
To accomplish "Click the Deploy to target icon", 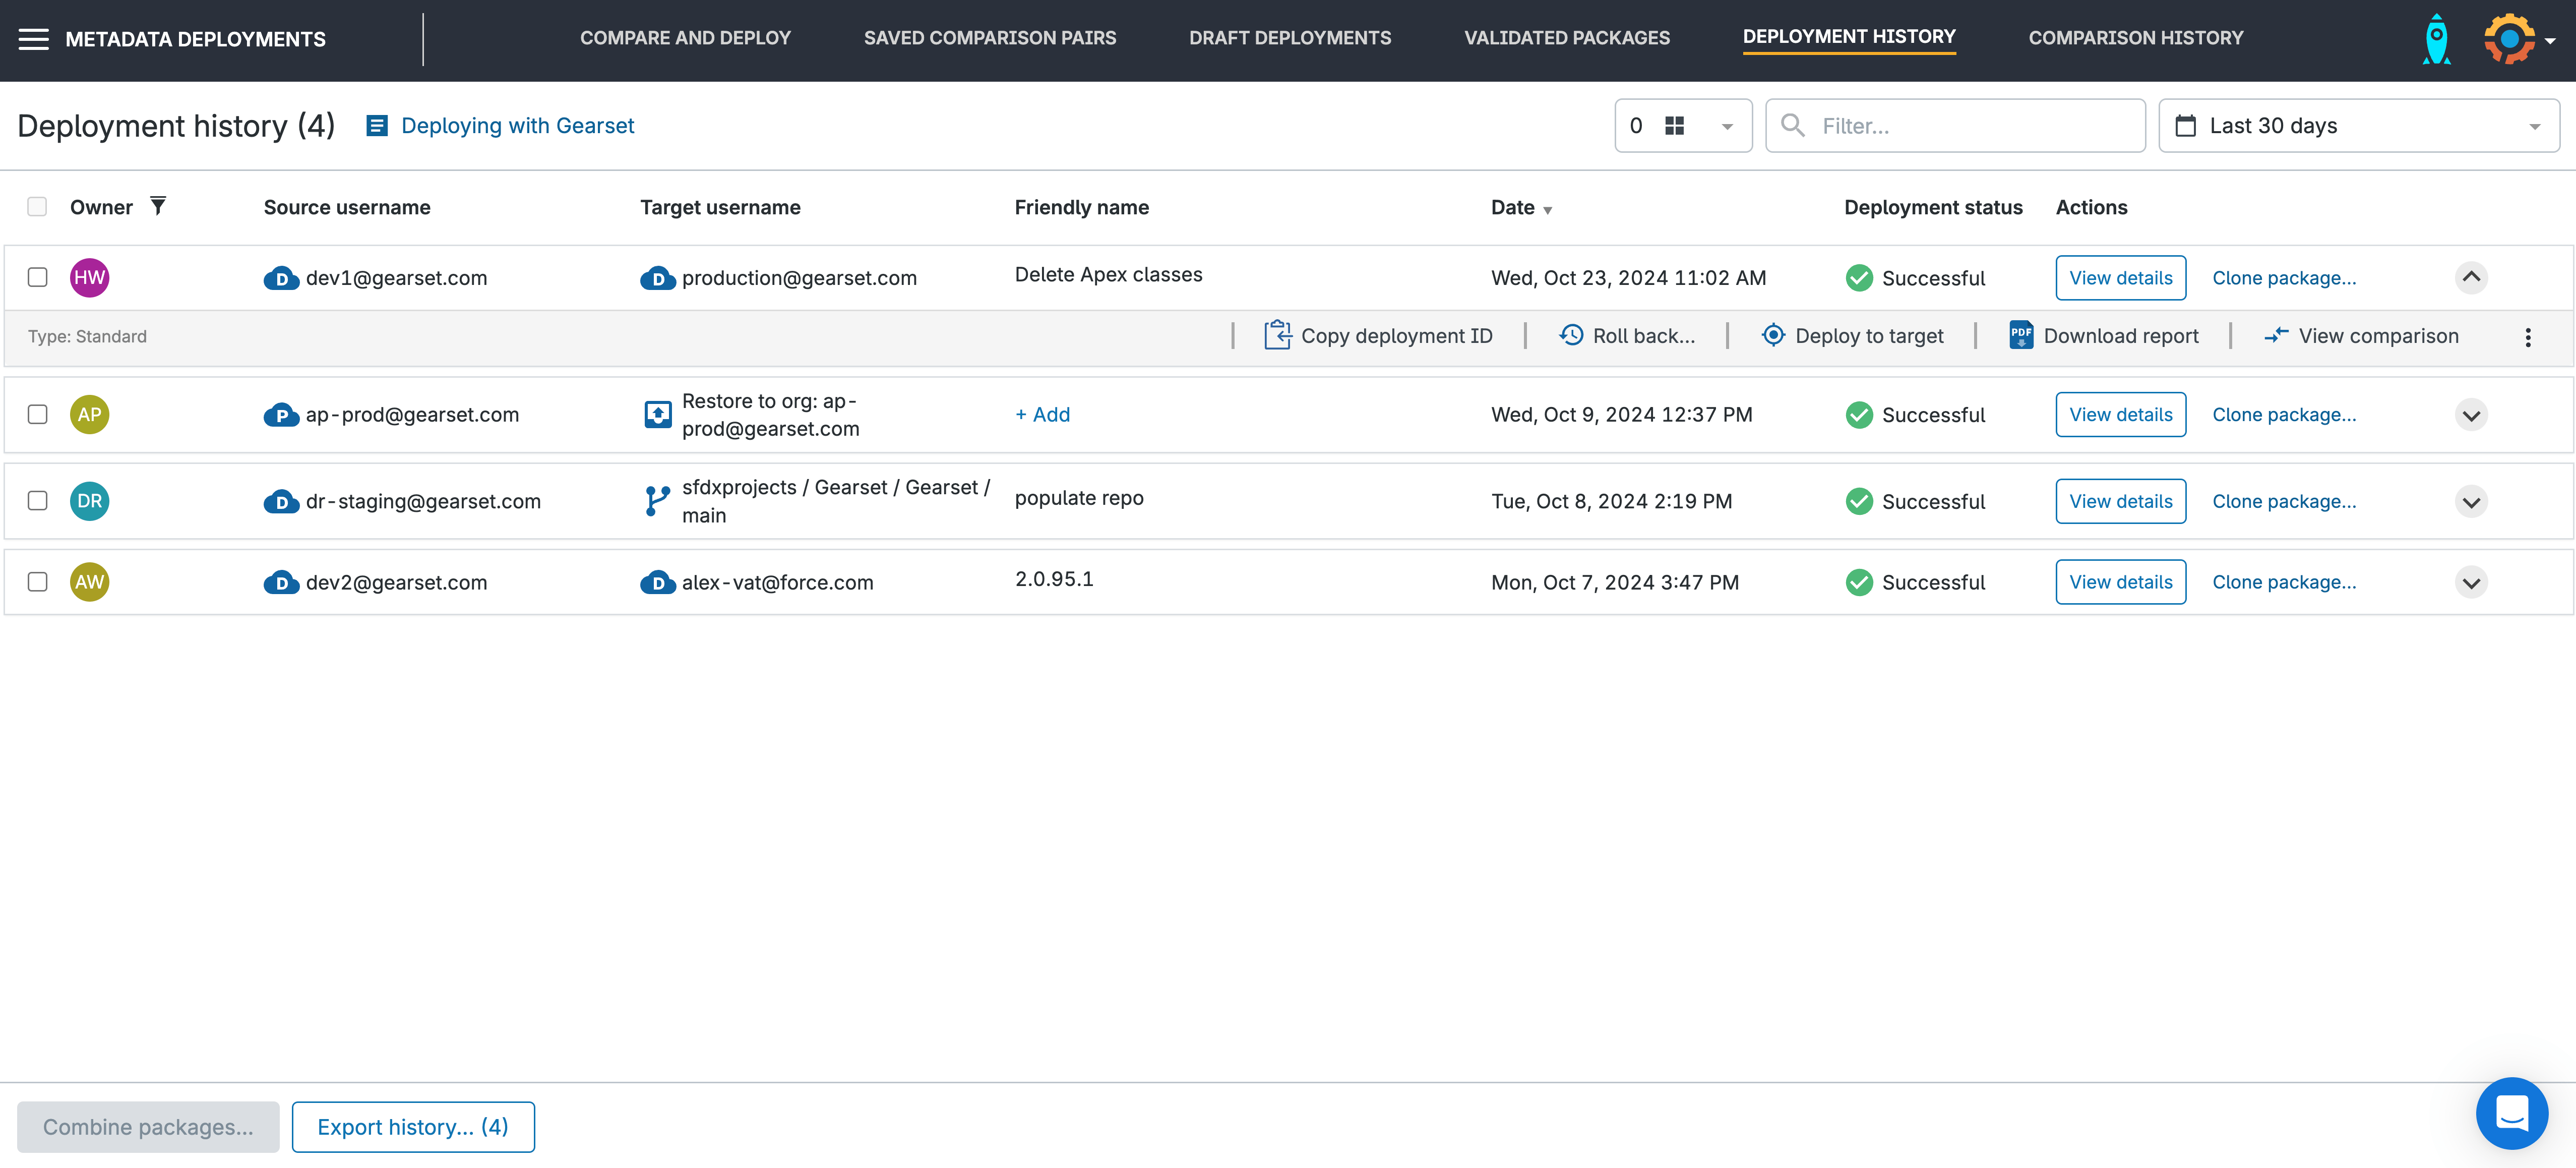I will [x=1772, y=335].
